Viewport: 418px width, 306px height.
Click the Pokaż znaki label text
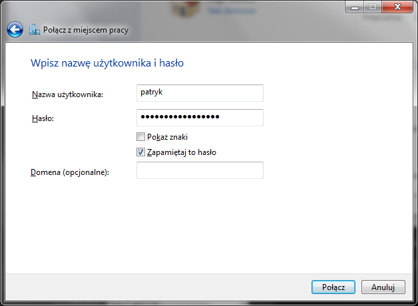[167, 137]
